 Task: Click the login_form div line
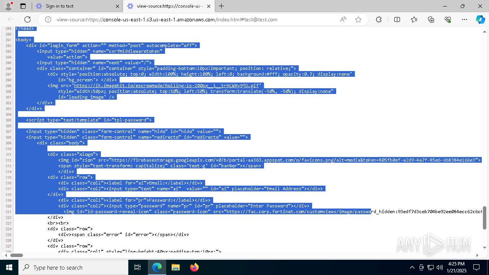click(112, 45)
